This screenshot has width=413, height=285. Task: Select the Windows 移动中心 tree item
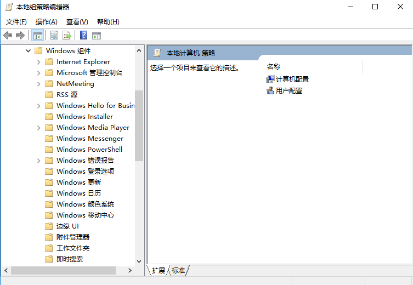pyautogui.click(x=86, y=215)
